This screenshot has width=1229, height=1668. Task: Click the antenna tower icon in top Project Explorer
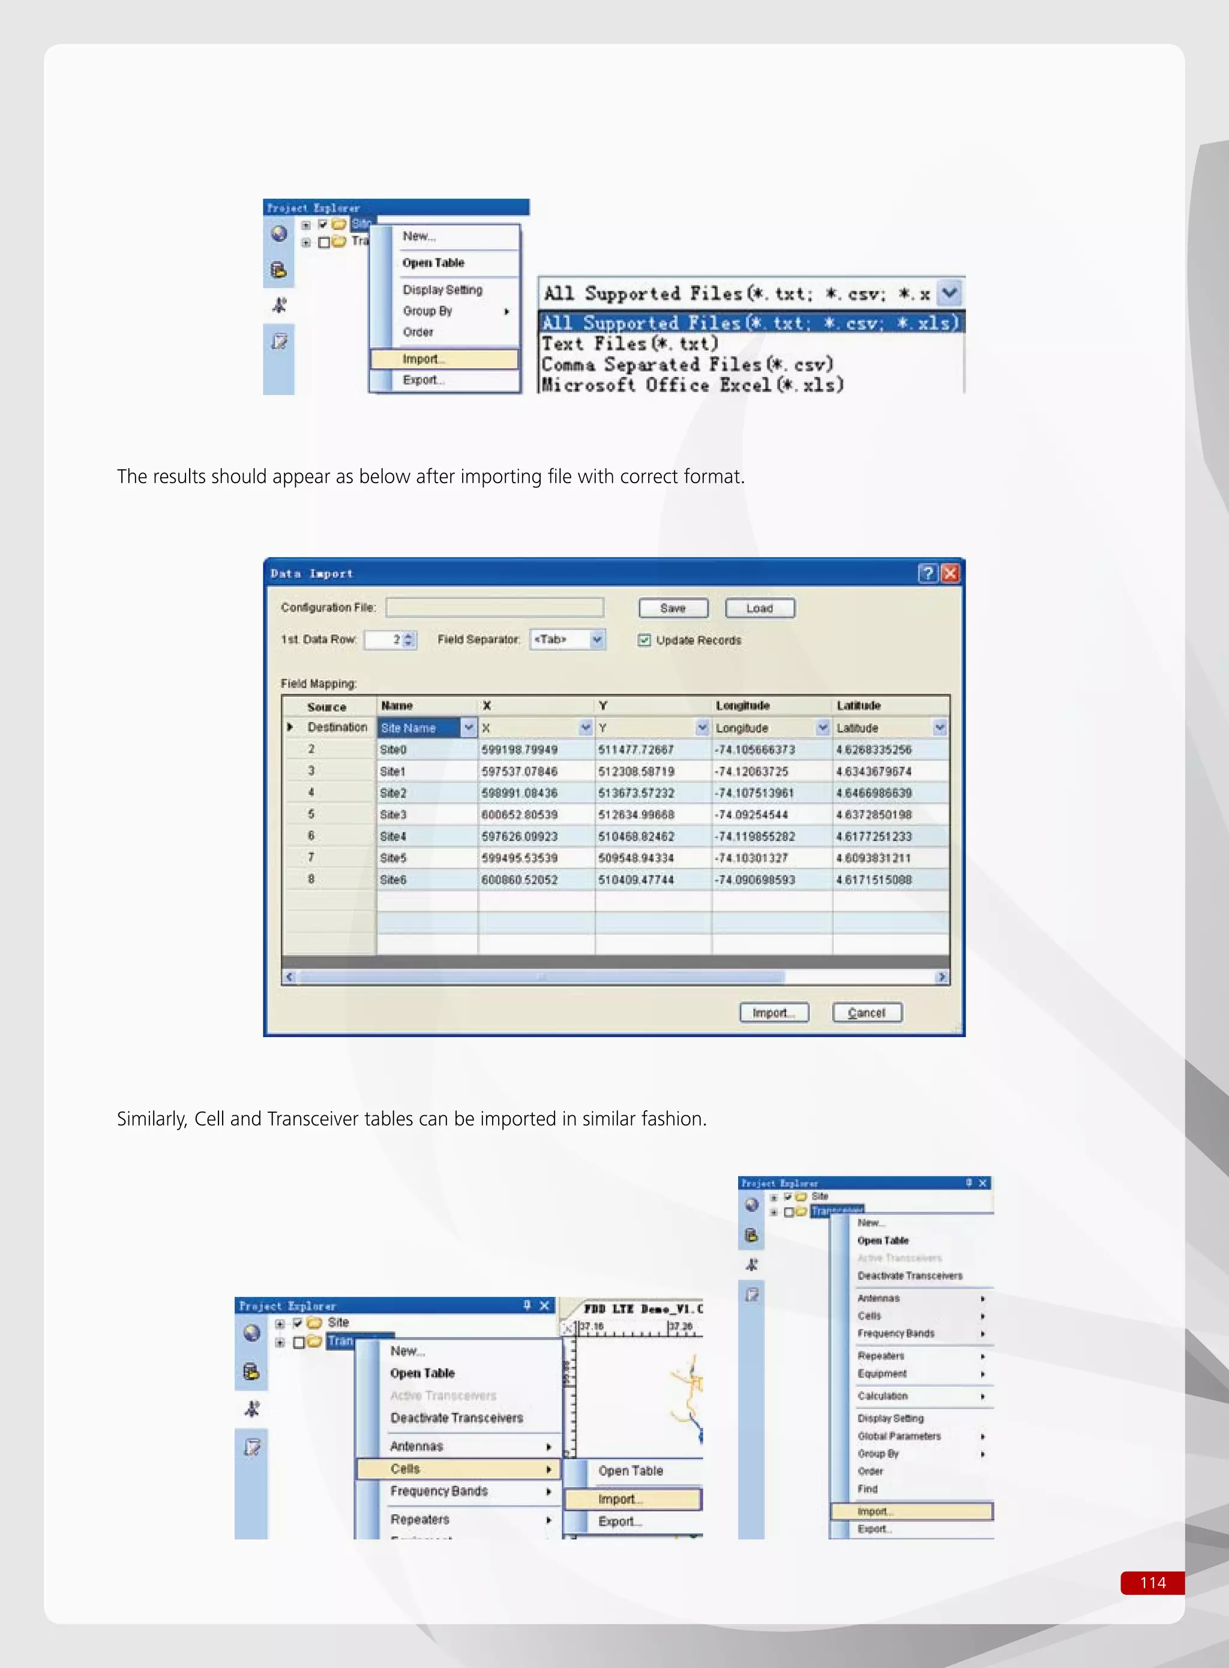point(279,305)
